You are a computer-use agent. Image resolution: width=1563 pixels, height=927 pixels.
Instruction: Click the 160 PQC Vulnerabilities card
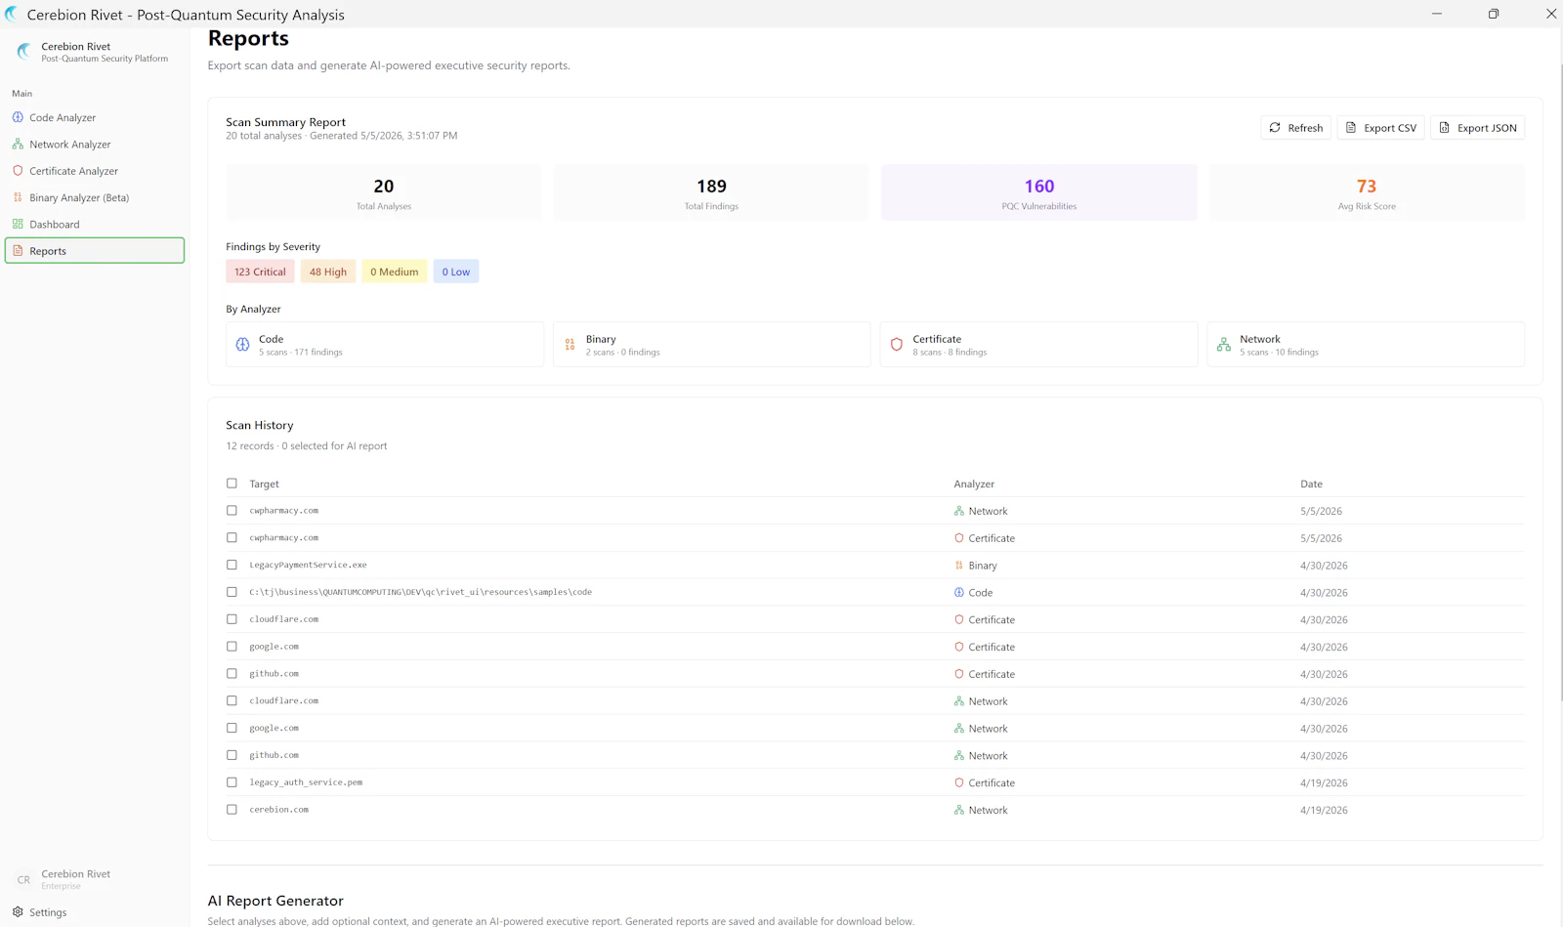1039,192
